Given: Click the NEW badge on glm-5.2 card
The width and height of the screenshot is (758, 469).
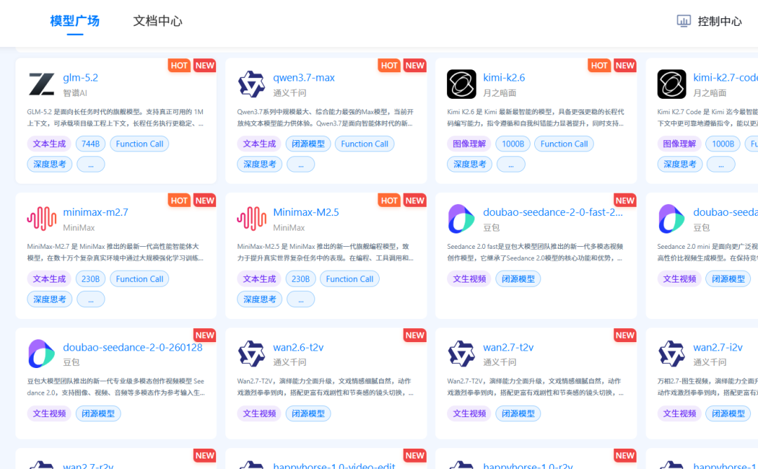Looking at the screenshot, I should (204, 66).
